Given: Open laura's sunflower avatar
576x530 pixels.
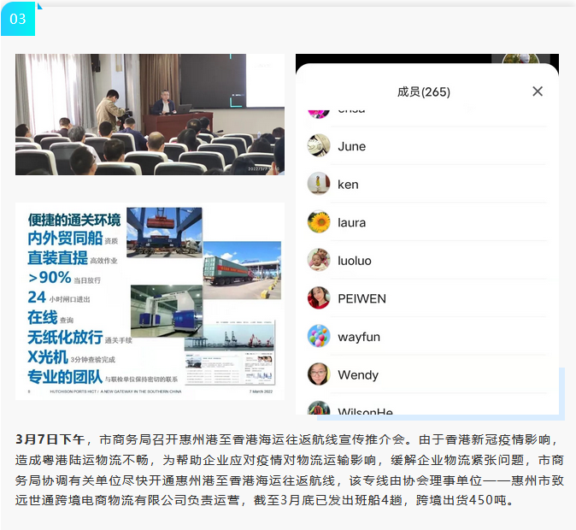Looking at the screenshot, I should 319,221.
